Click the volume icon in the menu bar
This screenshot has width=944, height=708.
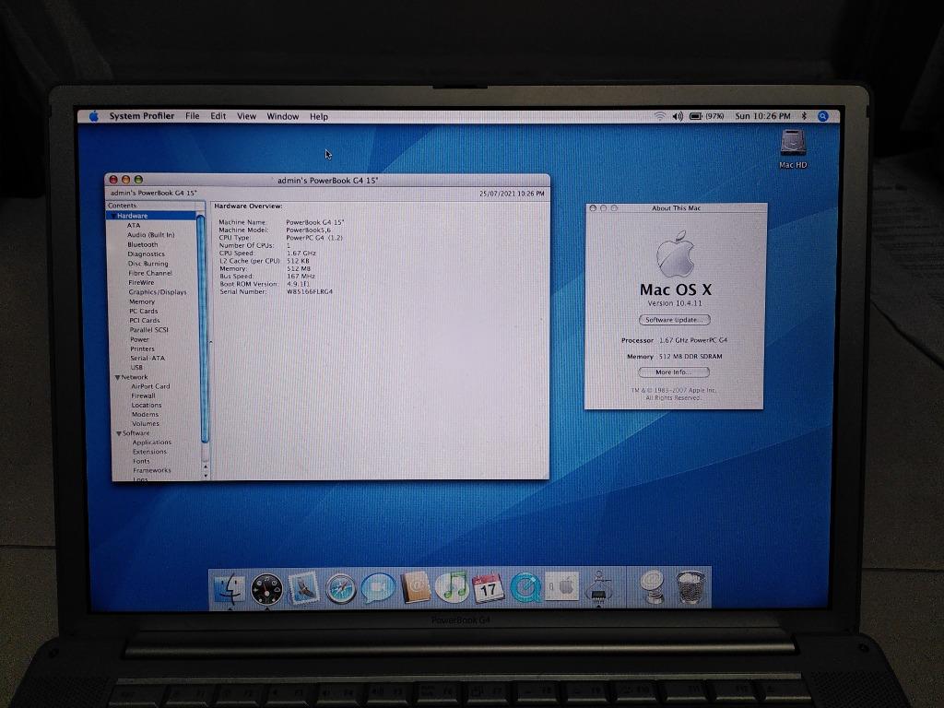(678, 116)
